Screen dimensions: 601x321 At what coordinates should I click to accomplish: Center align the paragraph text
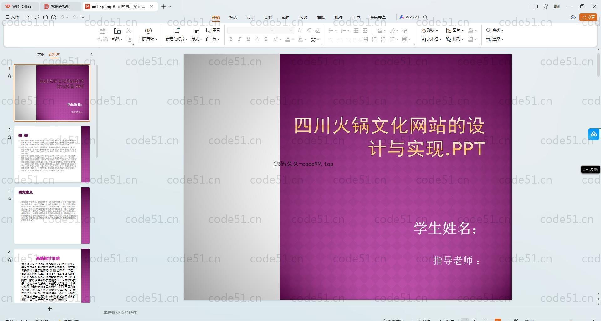coord(339,39)
